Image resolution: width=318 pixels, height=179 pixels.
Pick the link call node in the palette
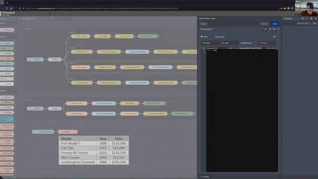point(7,74)
